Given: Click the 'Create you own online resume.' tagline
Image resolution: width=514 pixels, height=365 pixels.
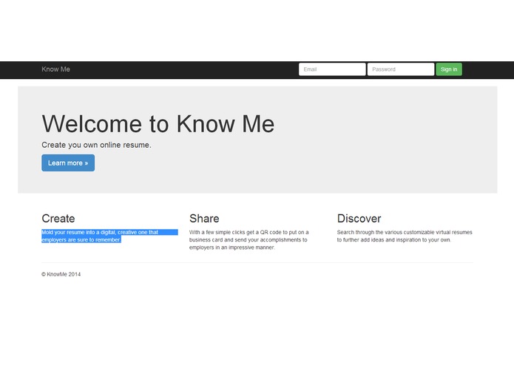Looking at the screenshot, I should tap(96, 145).
